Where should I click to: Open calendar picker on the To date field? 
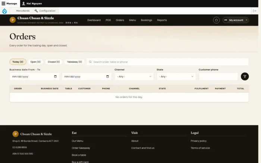click(x=107, y=77)
